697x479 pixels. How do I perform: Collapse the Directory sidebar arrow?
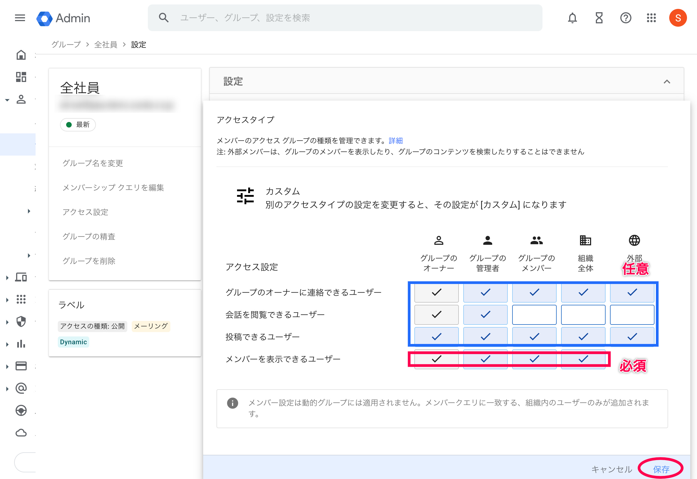tap(7, 100)
